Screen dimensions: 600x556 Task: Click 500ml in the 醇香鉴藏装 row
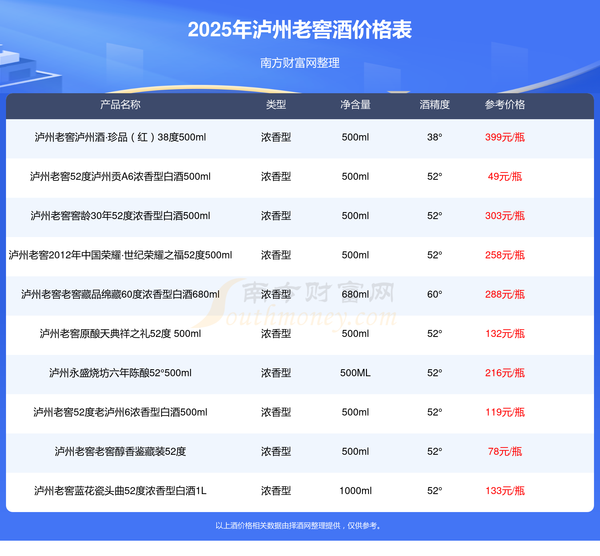355,451
